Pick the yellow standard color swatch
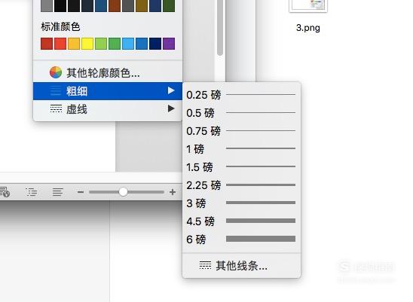Image resolution: width=413 pixels, height=302 pixels. pos(87,44)
